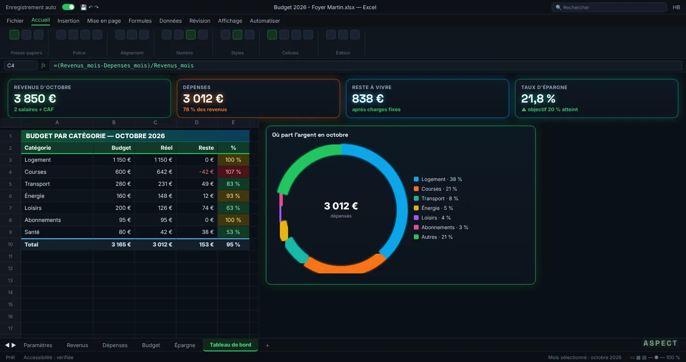The width and height of the screenshot is (686, 362).
Task: Toggle the Enregistrement auto switch
Action: coord(68,7)
